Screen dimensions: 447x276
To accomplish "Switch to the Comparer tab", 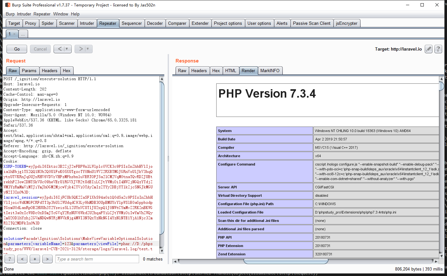I will point(177,23).
